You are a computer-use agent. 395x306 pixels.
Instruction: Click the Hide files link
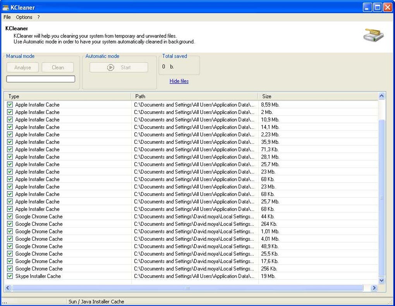pyautogui.click(x=179, y=81)
